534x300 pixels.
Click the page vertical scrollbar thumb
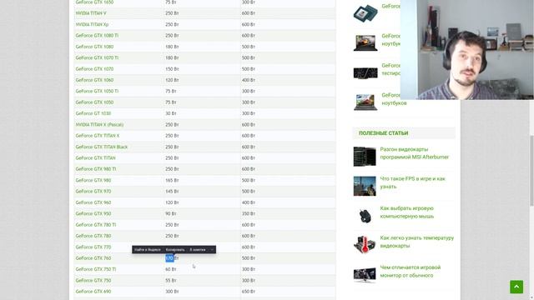[x=531, y=170]
